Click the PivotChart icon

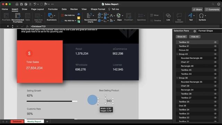pyautogui.click(x=129, y=17)
